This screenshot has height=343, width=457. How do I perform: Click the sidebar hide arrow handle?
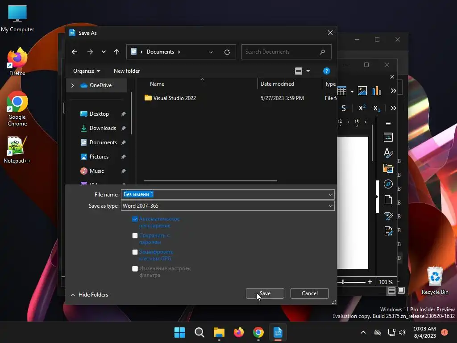378,197
